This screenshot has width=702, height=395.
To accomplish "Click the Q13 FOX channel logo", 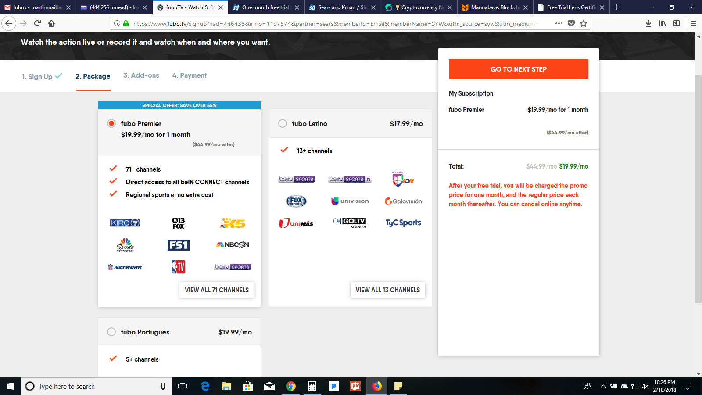I will tap(179, 223).
